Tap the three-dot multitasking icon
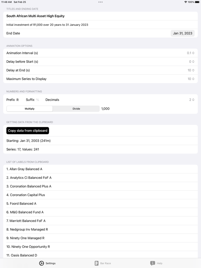The image size is (201, 268). tap(100, 2)
